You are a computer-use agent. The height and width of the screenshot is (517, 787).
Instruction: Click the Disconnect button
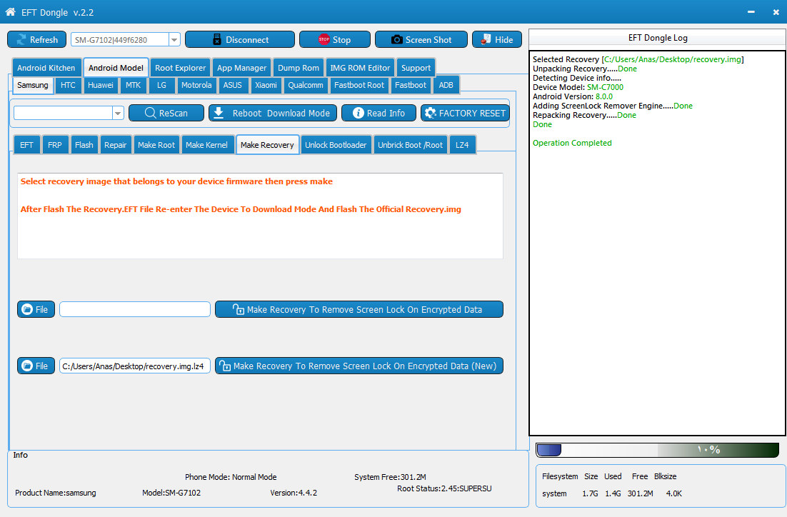(240, 40)
